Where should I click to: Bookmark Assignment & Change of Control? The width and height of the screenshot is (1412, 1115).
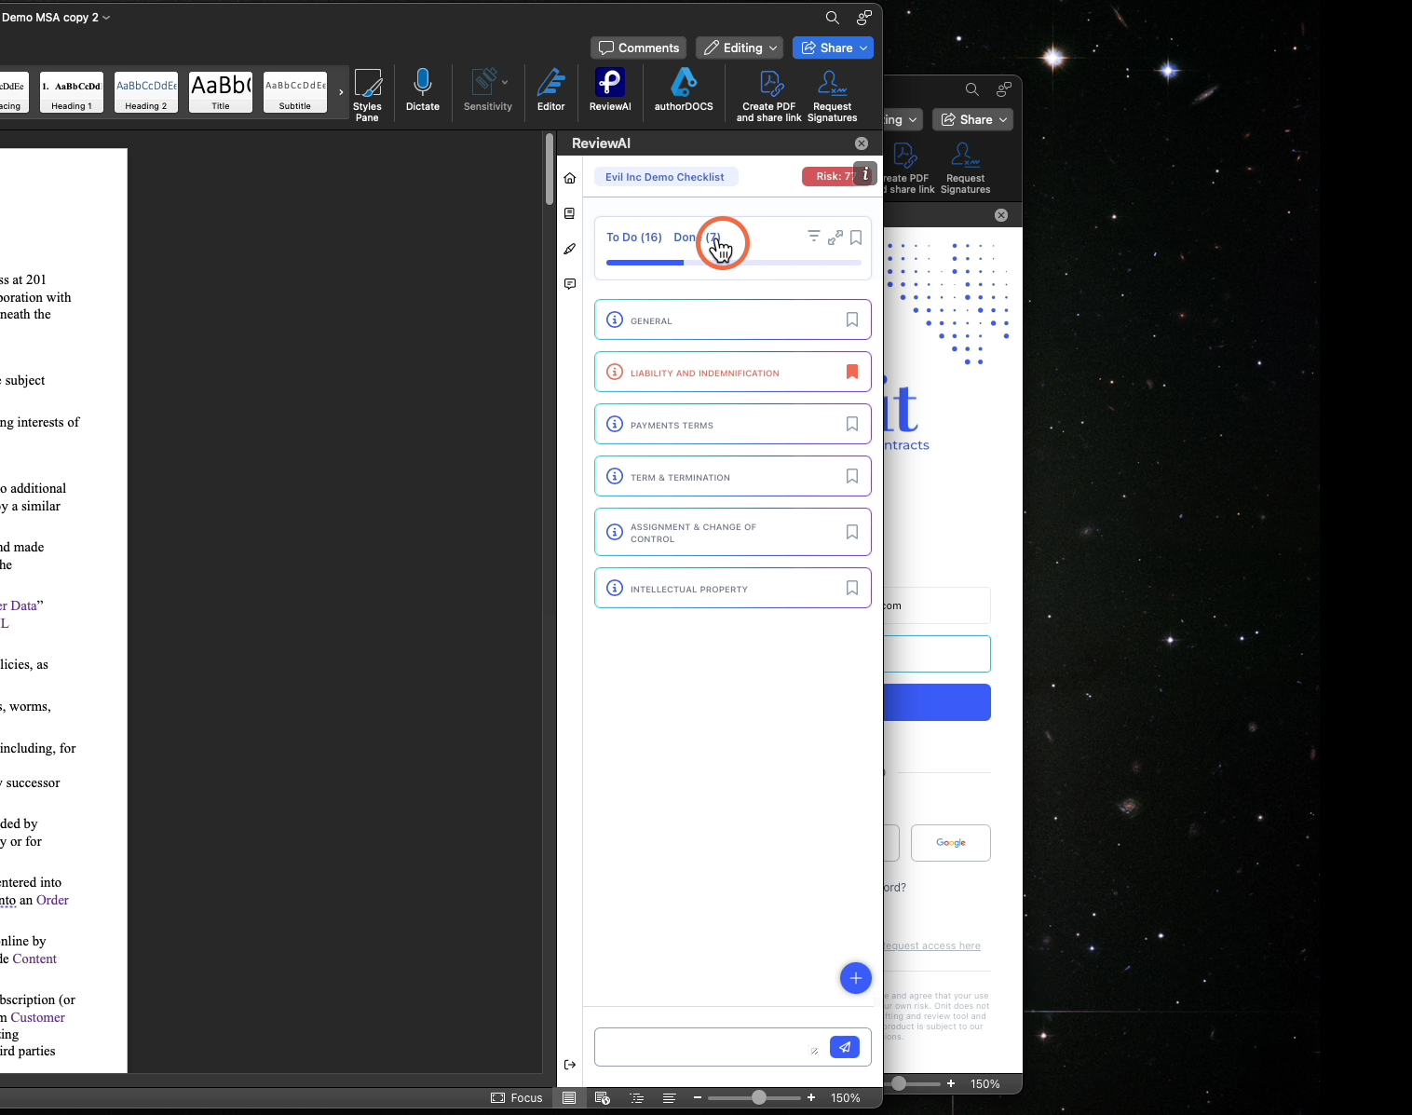click(852, 532)
